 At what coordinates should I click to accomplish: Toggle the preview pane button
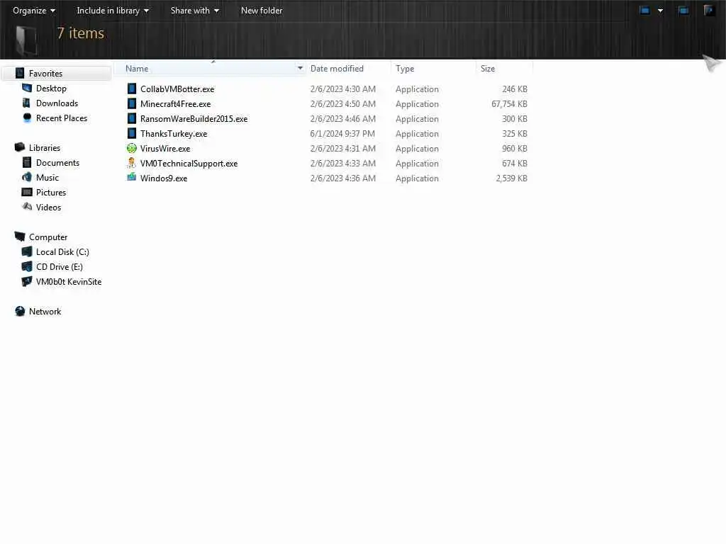(x=683, y=10)
